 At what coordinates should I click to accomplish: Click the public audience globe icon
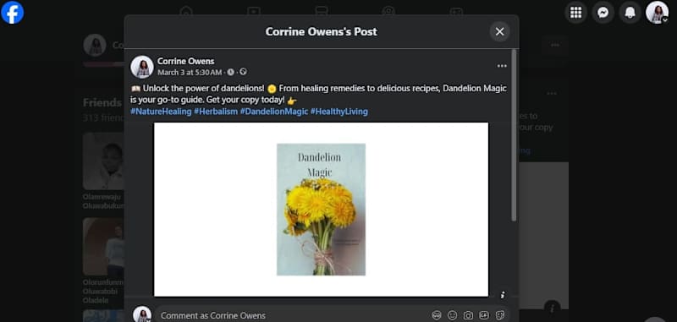coord(243,72)
